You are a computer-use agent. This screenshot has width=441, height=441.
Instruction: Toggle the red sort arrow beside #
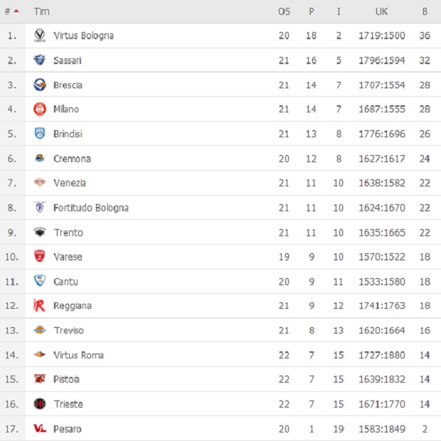(x=16, y=12)
